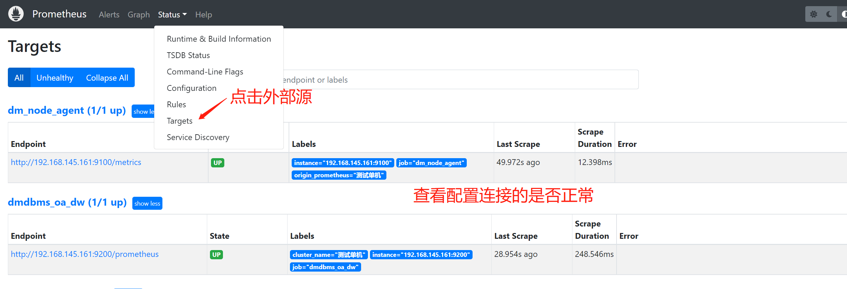Open the Help page
Image resolution: width=847 pixels, height=289 pixels.
point(203,15)
